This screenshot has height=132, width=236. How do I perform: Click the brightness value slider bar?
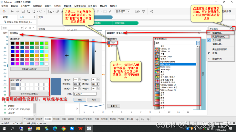click(x=93, y=57)
